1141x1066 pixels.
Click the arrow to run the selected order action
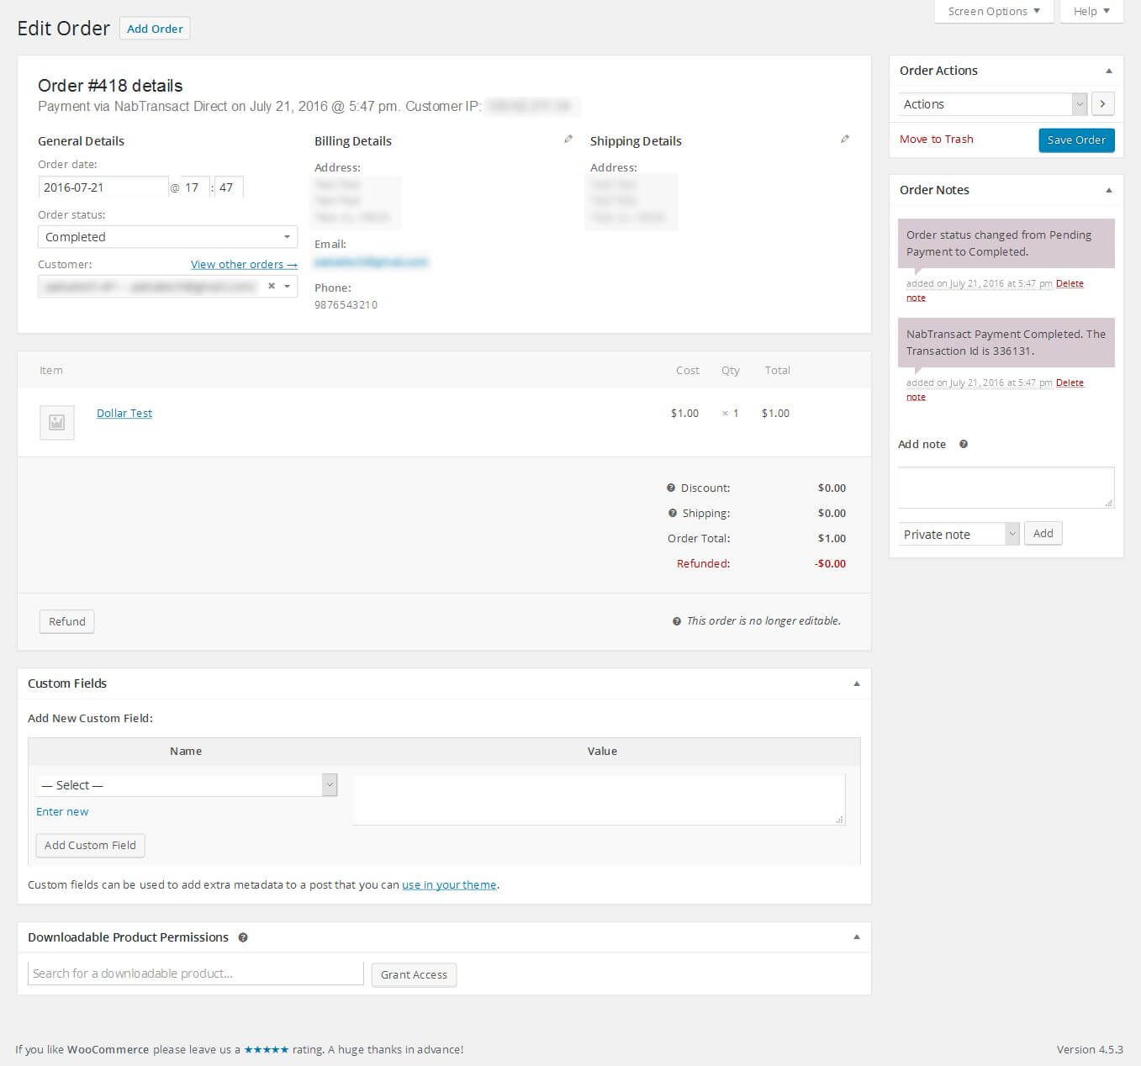point(1102,103)
